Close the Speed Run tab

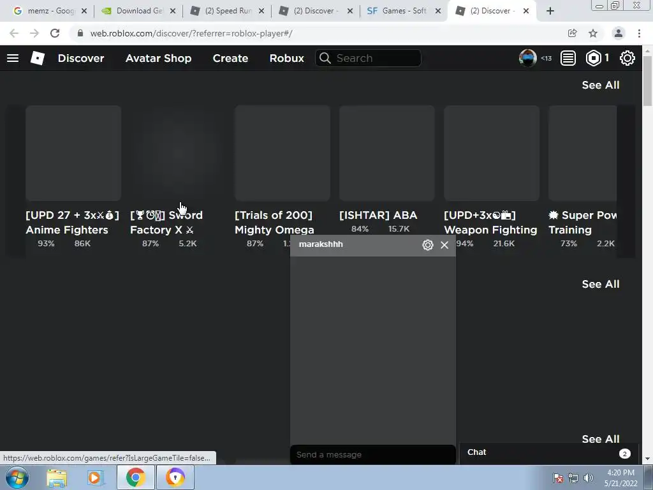tap(261, 11)
